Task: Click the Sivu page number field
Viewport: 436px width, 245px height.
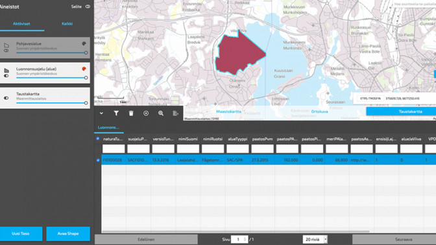Action: pyautogui.click(x=239, y=239)
